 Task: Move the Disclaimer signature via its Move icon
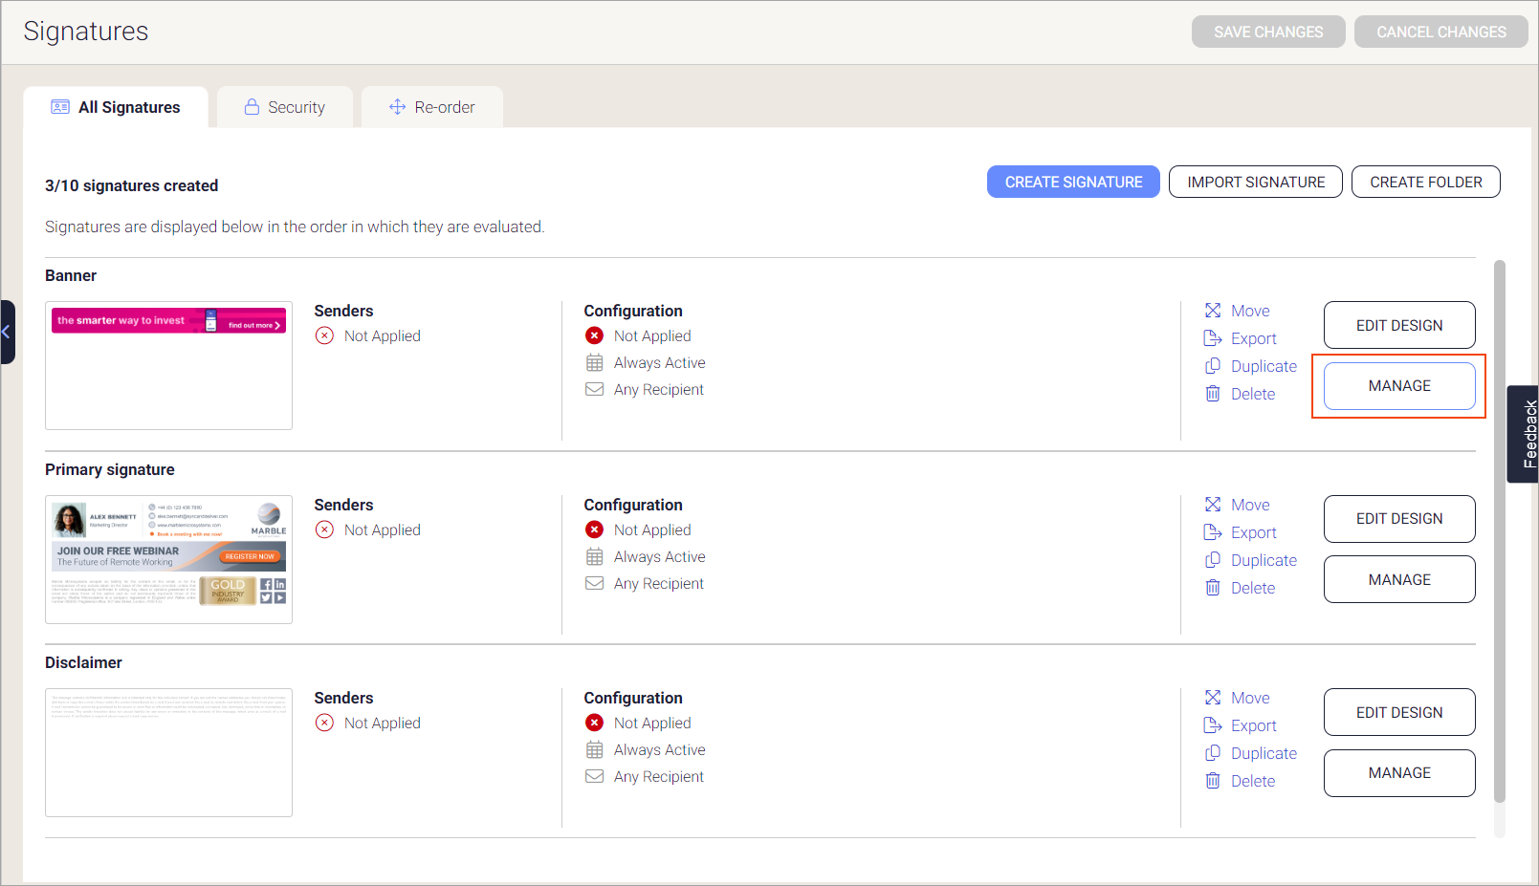[1213, 698]
